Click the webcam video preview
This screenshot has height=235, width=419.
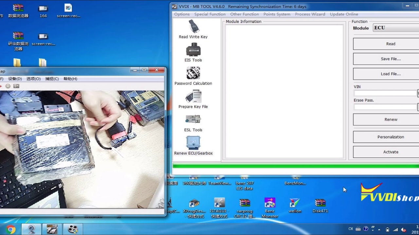pos(82,149)
